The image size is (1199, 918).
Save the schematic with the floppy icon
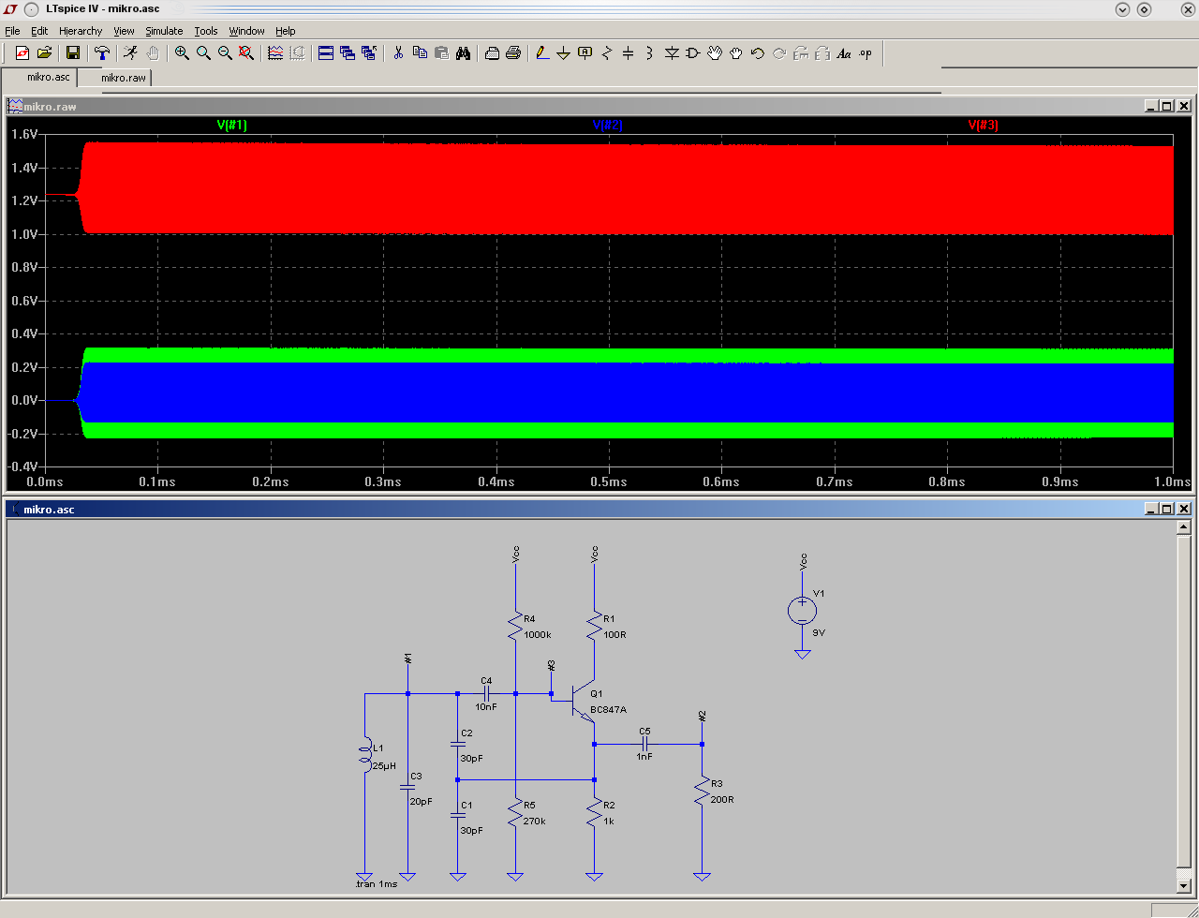pos(72,53)
